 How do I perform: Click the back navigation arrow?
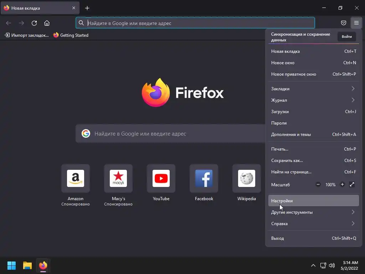pyautogui.click(x=9, y=23)
